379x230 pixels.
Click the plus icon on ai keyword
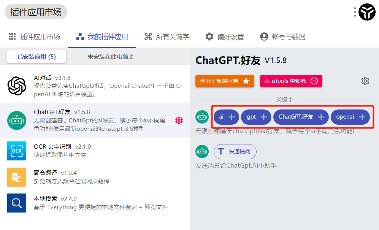[x=232, y=117]
